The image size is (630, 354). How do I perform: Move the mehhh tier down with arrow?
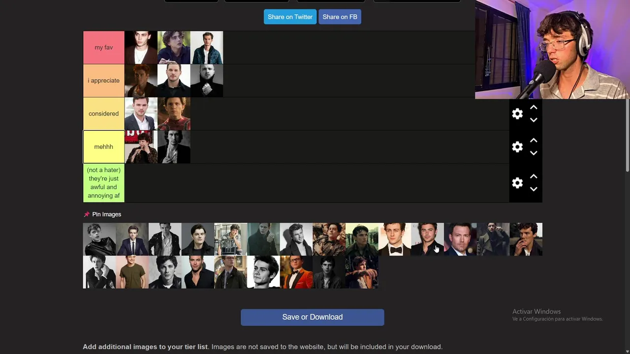pyautogui.click(x=534, y=153)
